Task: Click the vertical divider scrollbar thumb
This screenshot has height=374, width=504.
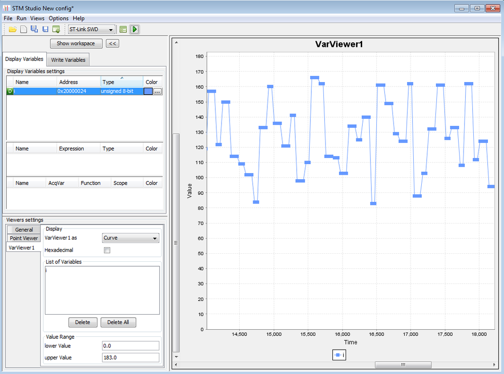Action: 176,243
